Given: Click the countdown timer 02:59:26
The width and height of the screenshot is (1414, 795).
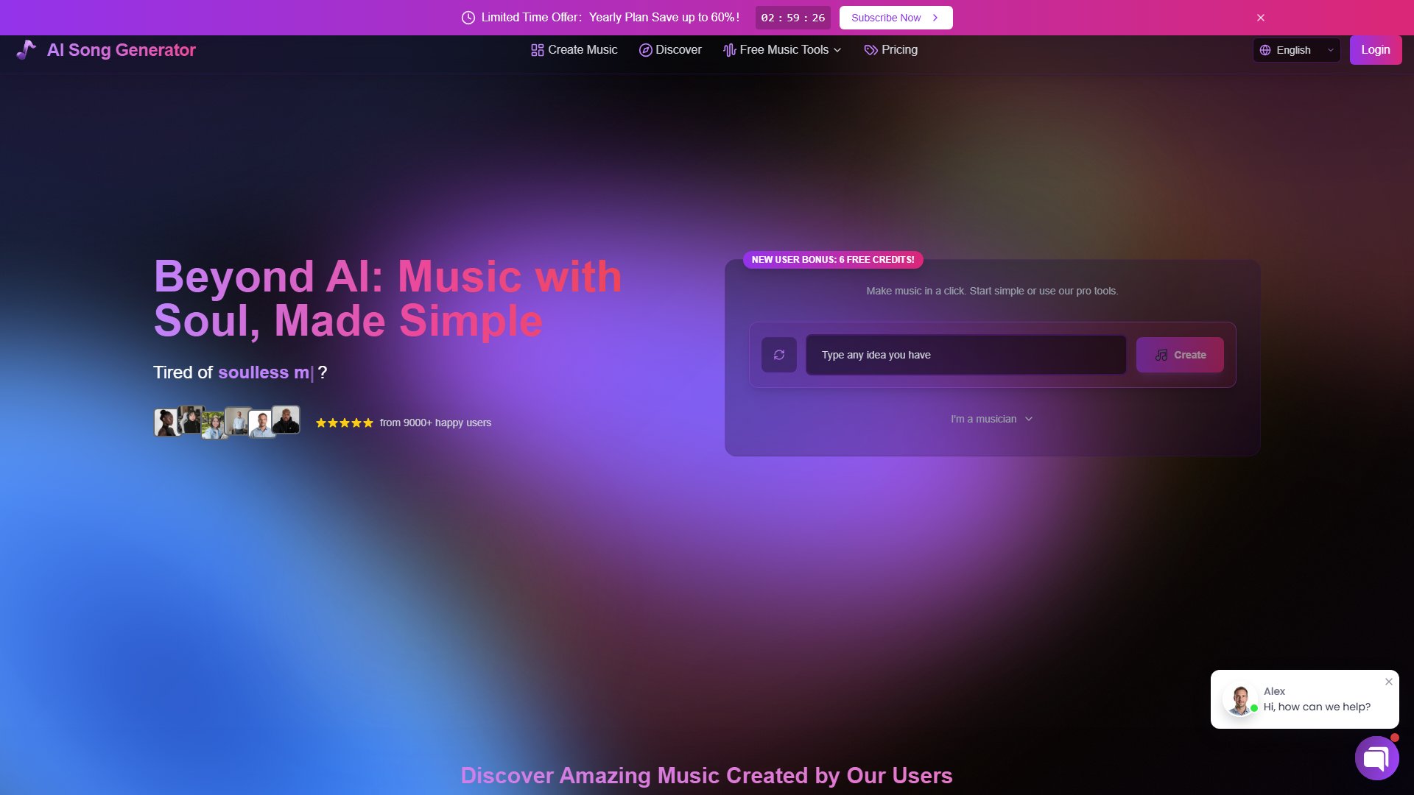Looking at the screenshot, I should [x=792, y=18].
